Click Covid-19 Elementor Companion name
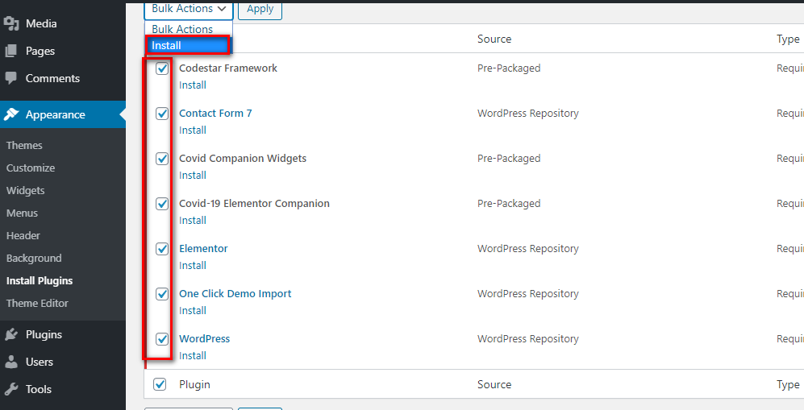 (x=254, y=204)
